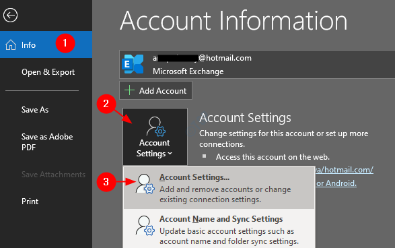
Task: Click the green plus Add Account icon
Action: tap(129, 90)
